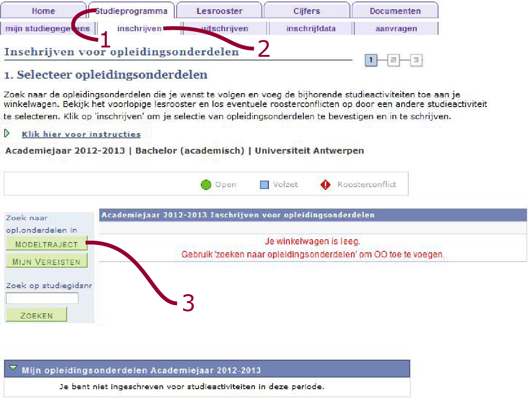Open the Home tab
This screenshot has width=528, height=398.
(x=43, y=11)
